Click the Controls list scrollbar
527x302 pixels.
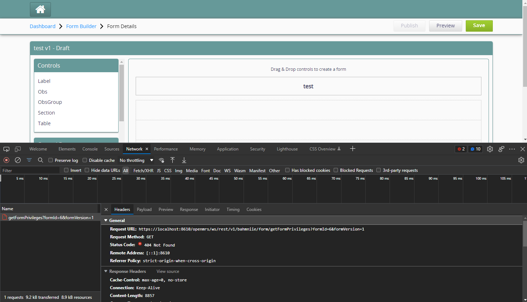tap(121, 93)
